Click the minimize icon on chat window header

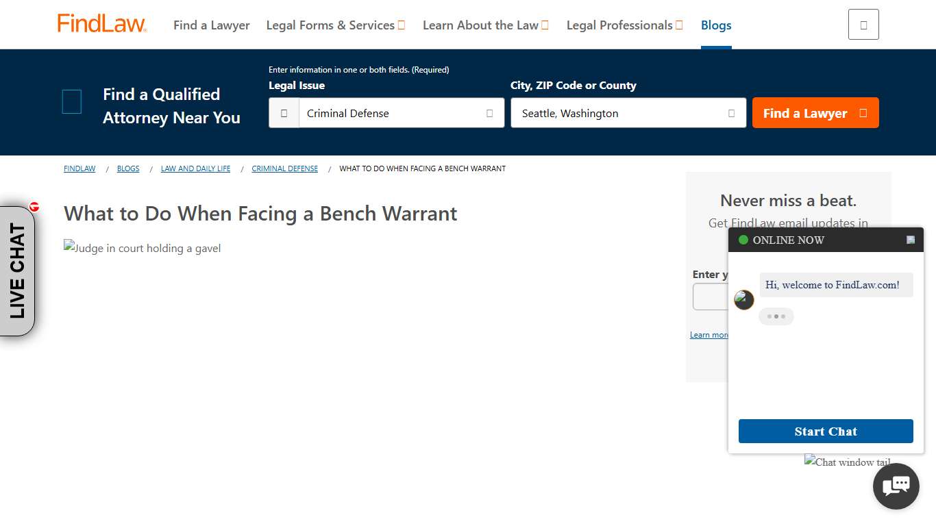[x=910, y=240]
